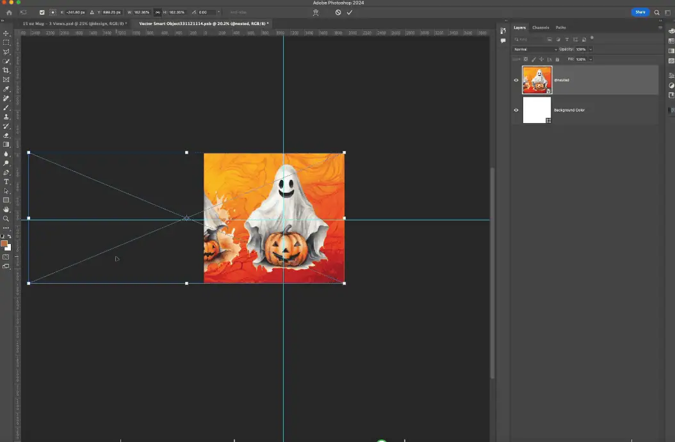
Task: Click the blue Share button
Action: coord(640,12)
